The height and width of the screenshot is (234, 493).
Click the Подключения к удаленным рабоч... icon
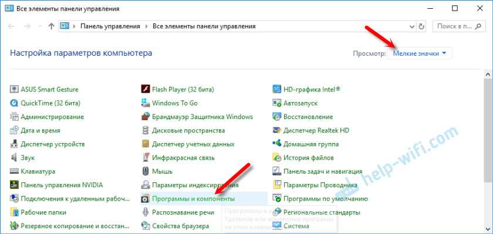tap(14, 199)
